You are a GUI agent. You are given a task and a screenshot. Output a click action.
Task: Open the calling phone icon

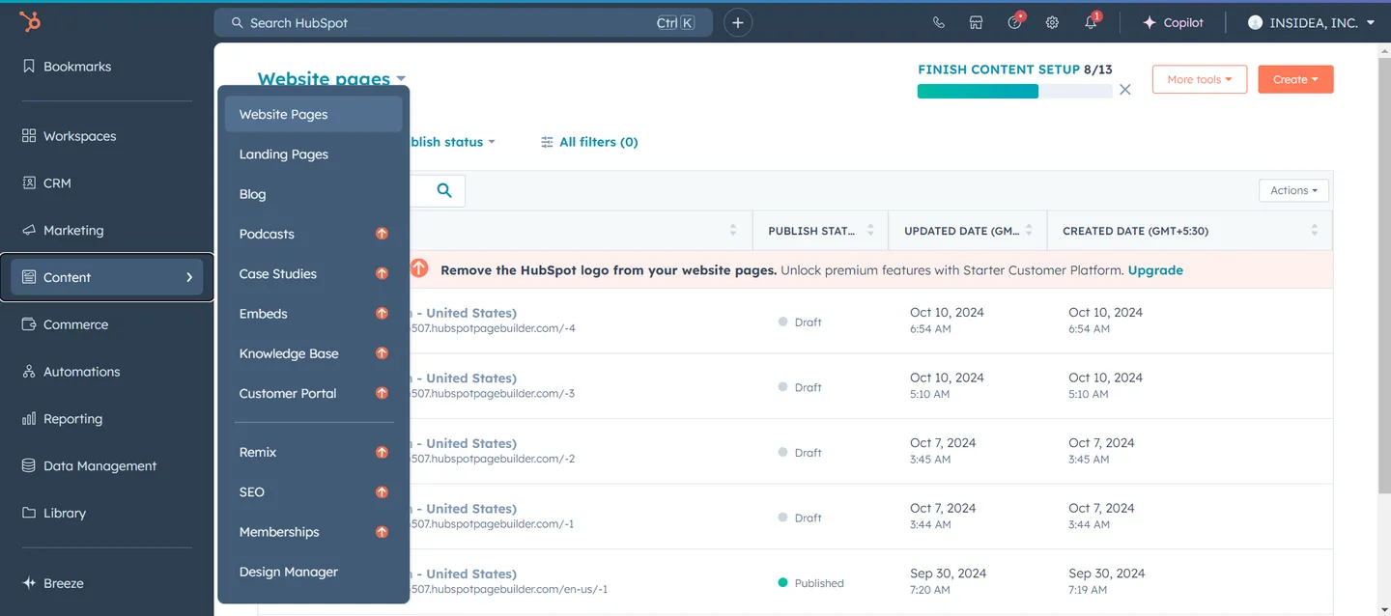(938, 22)
